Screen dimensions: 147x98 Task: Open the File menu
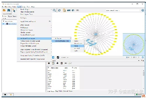(3, 7)
